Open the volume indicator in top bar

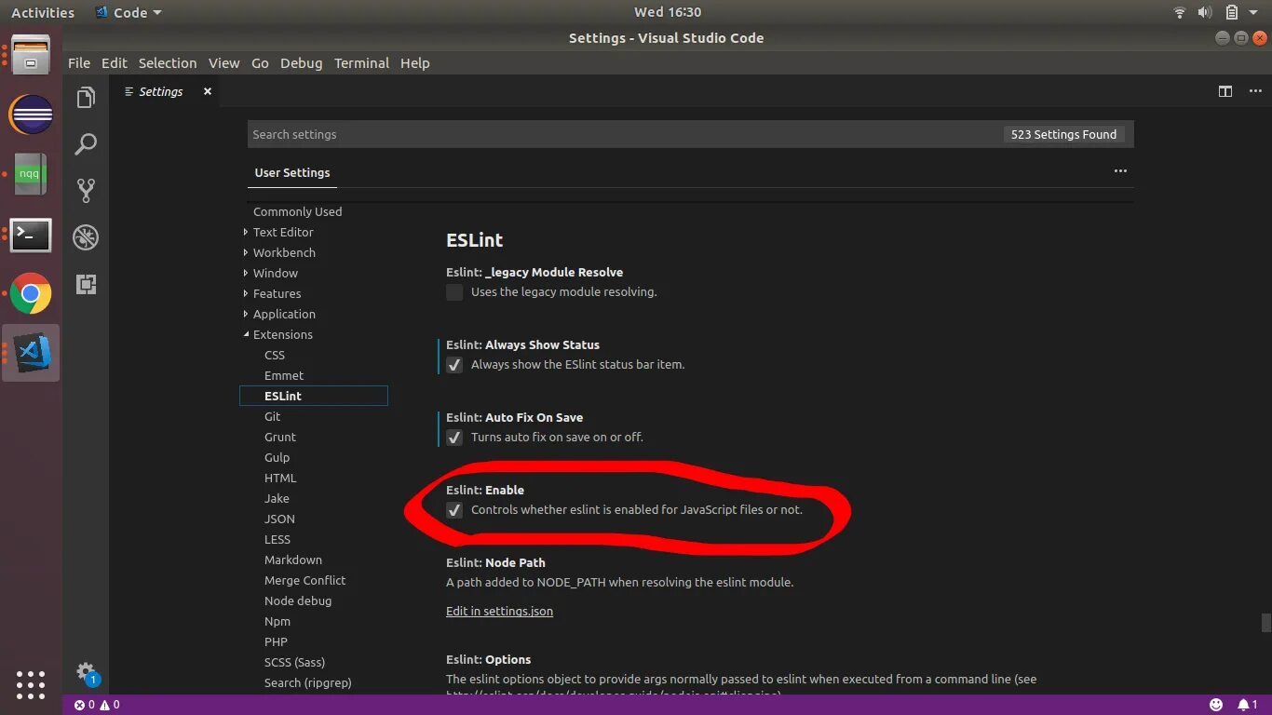pos(1205,12)
